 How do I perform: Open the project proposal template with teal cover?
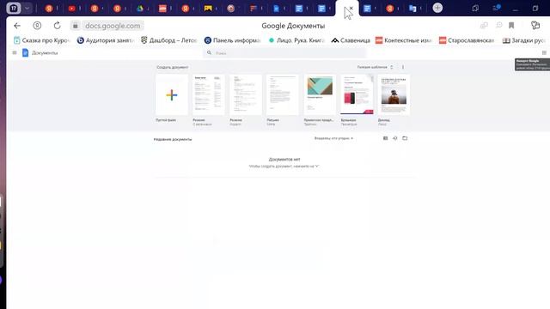tap(320, 95)
